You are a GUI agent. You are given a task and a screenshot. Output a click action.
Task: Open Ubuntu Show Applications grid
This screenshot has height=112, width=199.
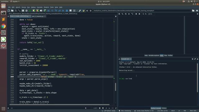[3, 109]
